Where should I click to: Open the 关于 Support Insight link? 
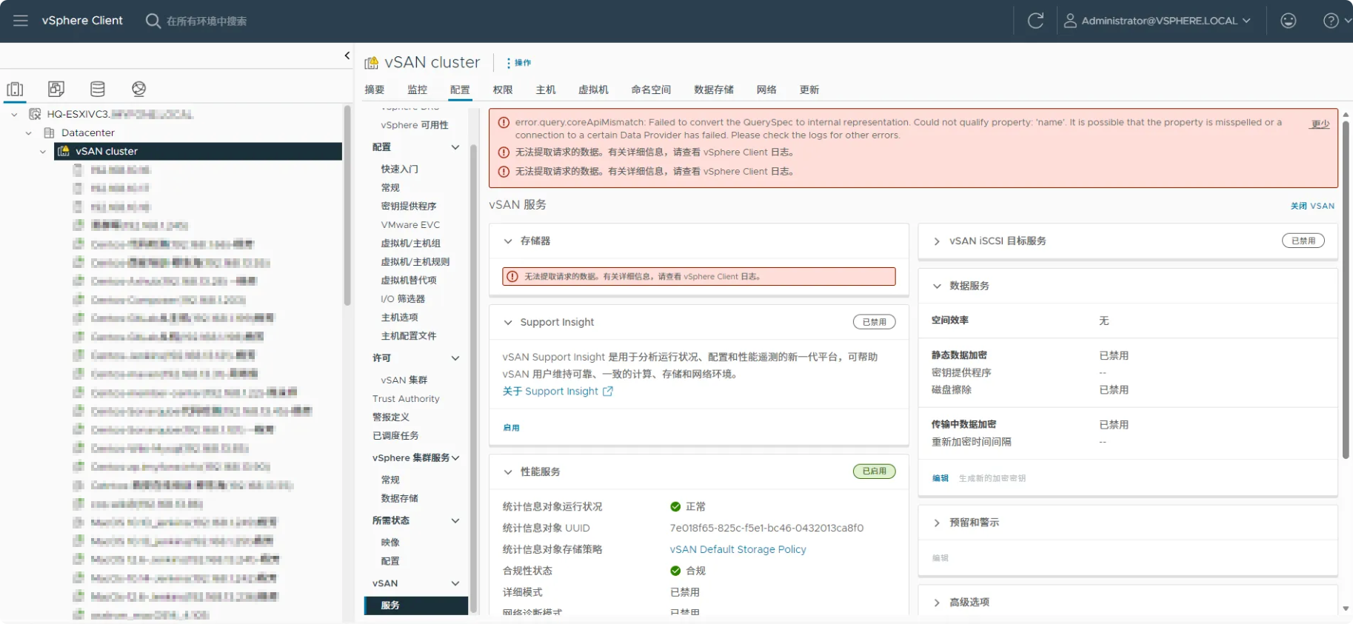[x=558, y=391]
